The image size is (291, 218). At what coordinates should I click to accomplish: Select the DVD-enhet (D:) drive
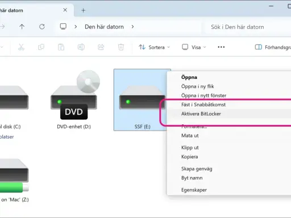click(x=74, y=100)
